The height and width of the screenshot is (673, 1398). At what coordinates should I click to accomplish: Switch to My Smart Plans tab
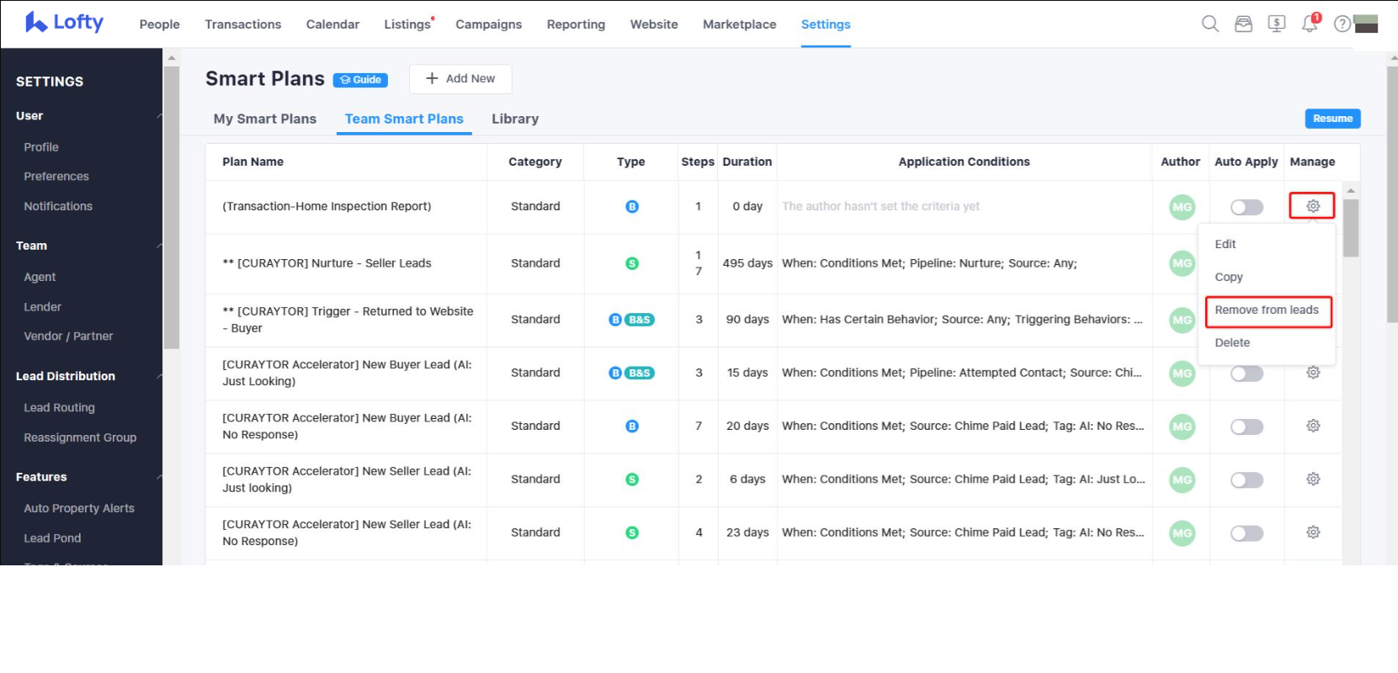[265, 119]
